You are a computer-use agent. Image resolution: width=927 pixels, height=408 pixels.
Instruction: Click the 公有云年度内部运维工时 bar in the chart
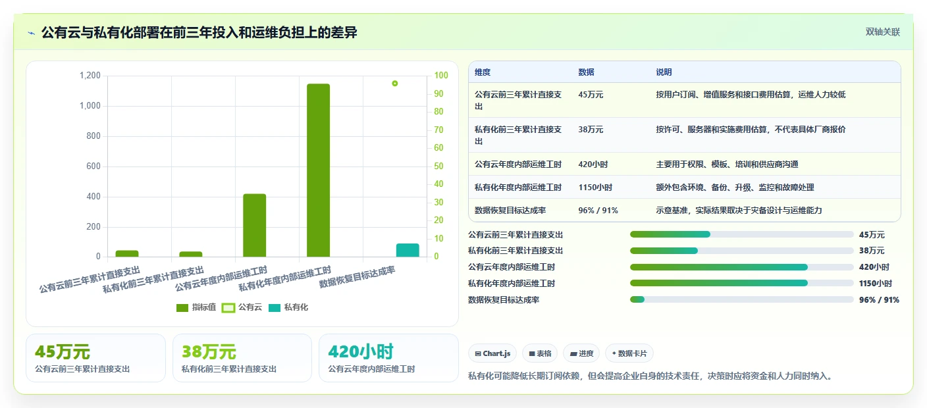[x=255, y=225]
